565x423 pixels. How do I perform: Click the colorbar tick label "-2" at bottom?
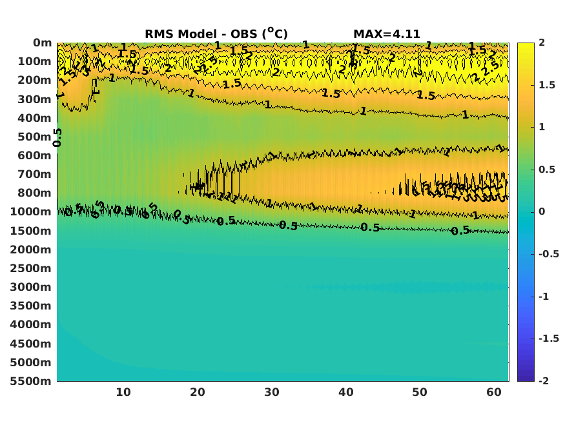point(544,381)
